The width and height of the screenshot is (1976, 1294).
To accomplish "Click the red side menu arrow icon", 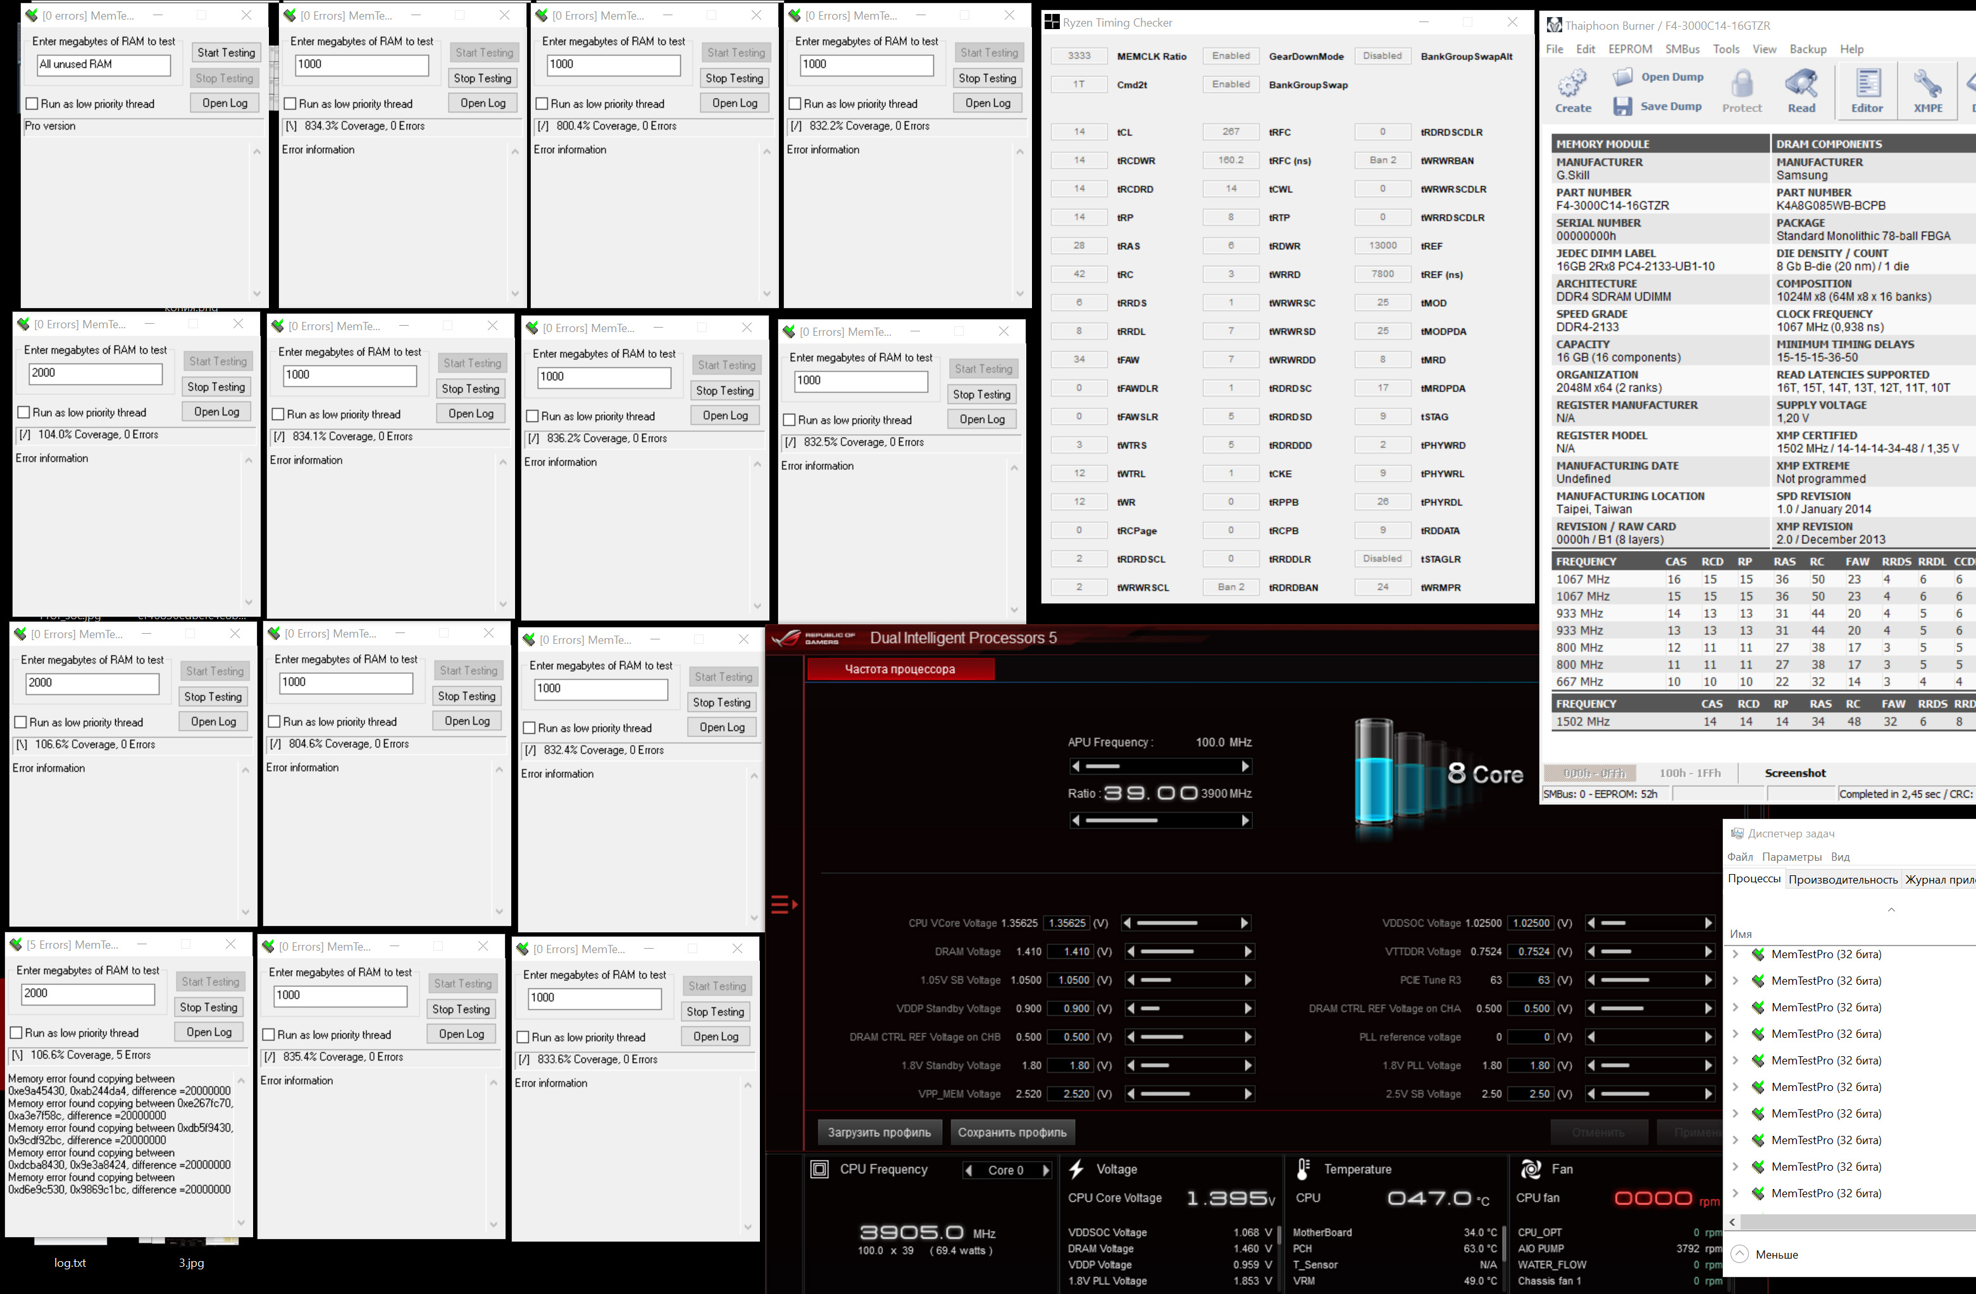I will [x=784, y=904].
